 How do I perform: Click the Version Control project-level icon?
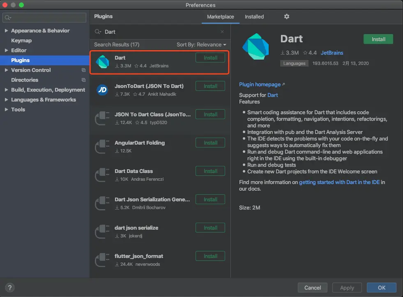tap(83, 70)
